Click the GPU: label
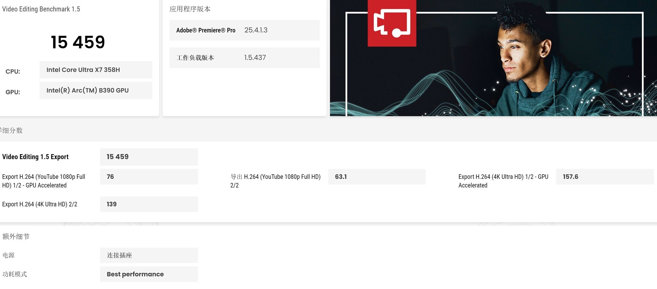Screen dimensions: 657x289 13,92
